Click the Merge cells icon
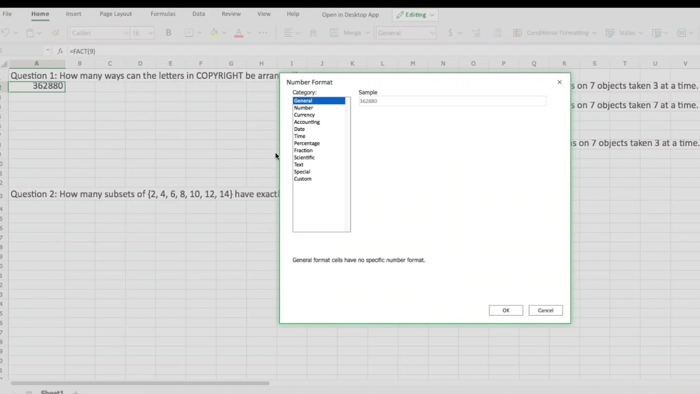 pos(334,33)
